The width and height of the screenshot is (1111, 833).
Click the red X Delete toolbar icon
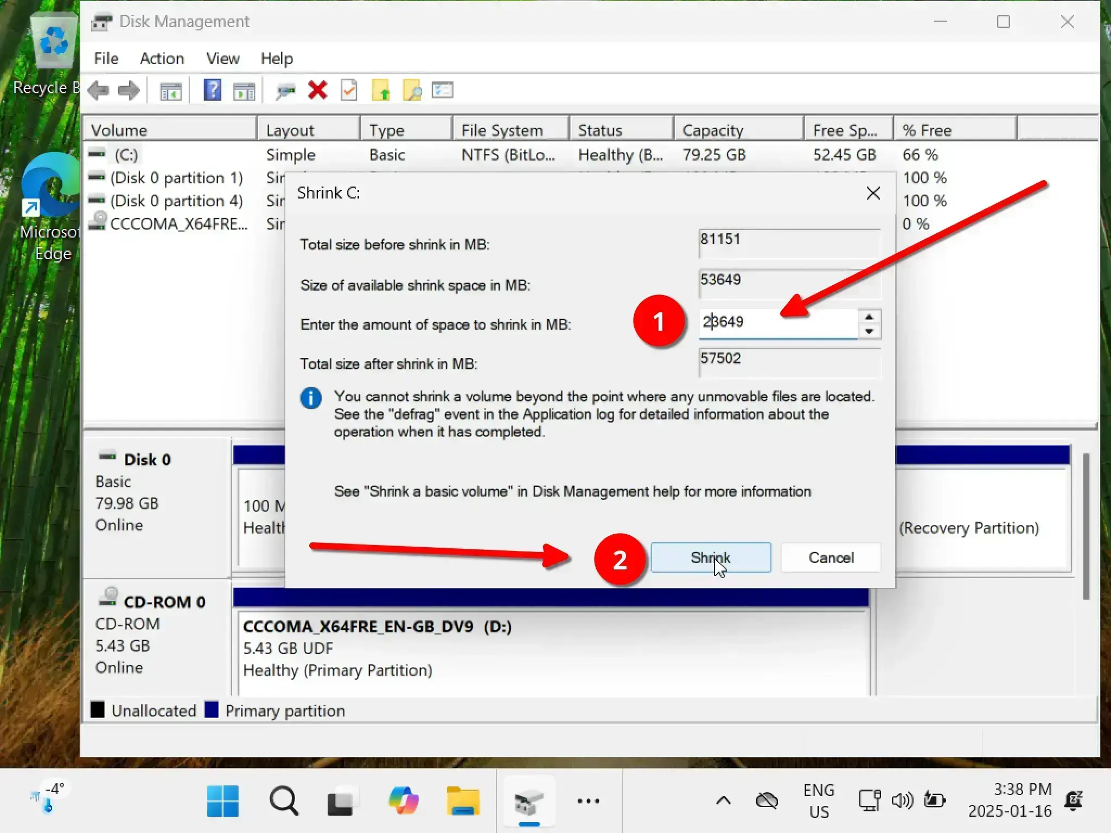point(317,90)
